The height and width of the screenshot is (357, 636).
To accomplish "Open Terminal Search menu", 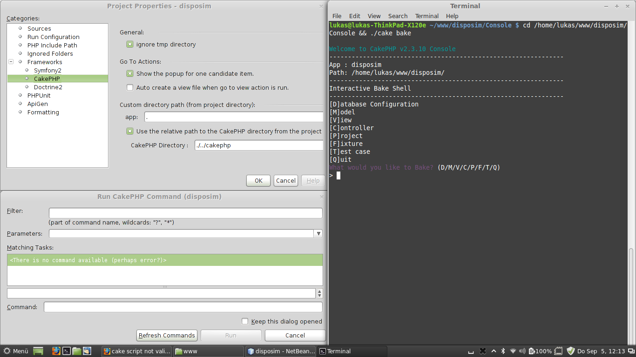I will pos(398,16).
